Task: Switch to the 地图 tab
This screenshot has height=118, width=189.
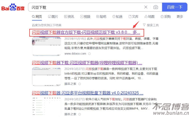Action: click(149, 16)
